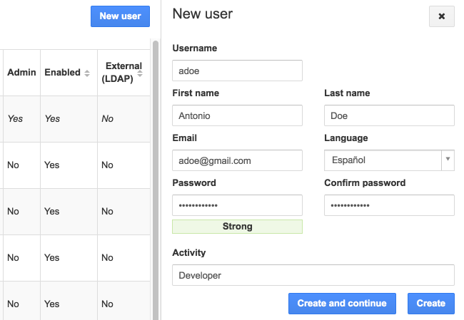Image resolution: width=464 pixels, height=320 pixels.
Task: Click the Strong password strength bar
Action: (237, 227)
